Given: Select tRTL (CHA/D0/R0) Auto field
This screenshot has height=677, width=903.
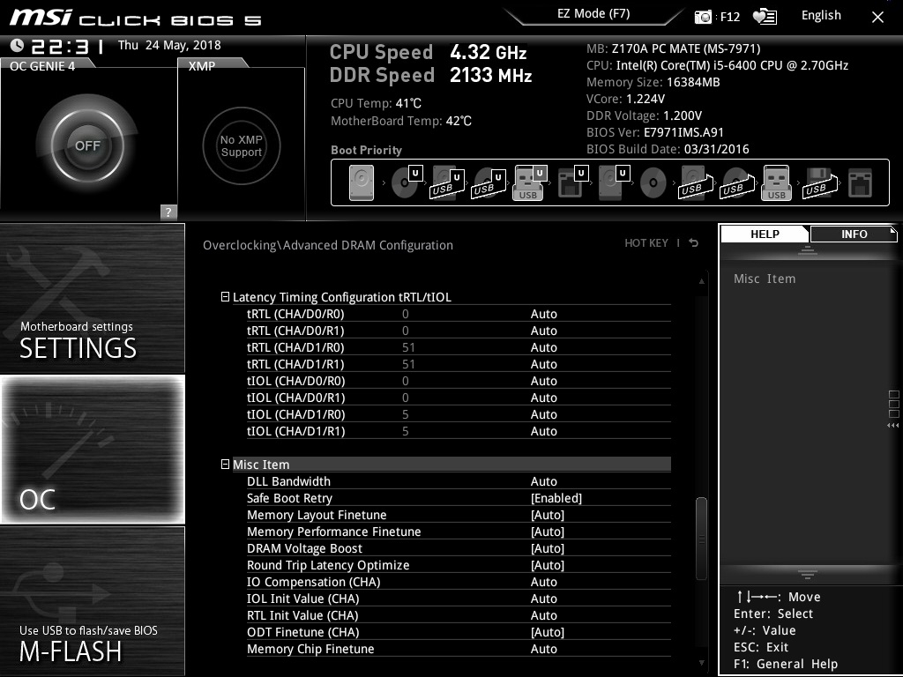Looking at the screenshot, I should tap(543, 314).
